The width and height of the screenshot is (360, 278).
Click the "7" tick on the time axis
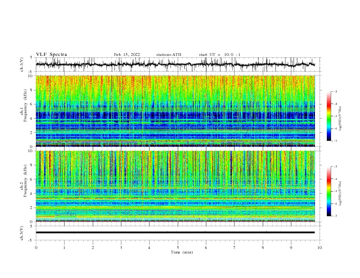235,248
